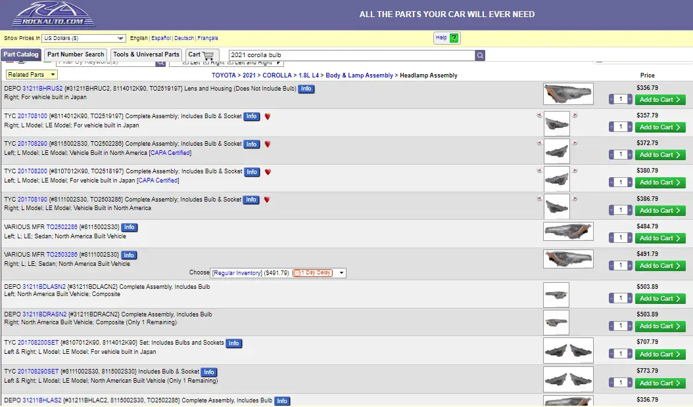Screen dimensions: 693x407
Task: Open the thumbnail for DEPO 31211BDRASN2
Action: (x=556, y=323)
